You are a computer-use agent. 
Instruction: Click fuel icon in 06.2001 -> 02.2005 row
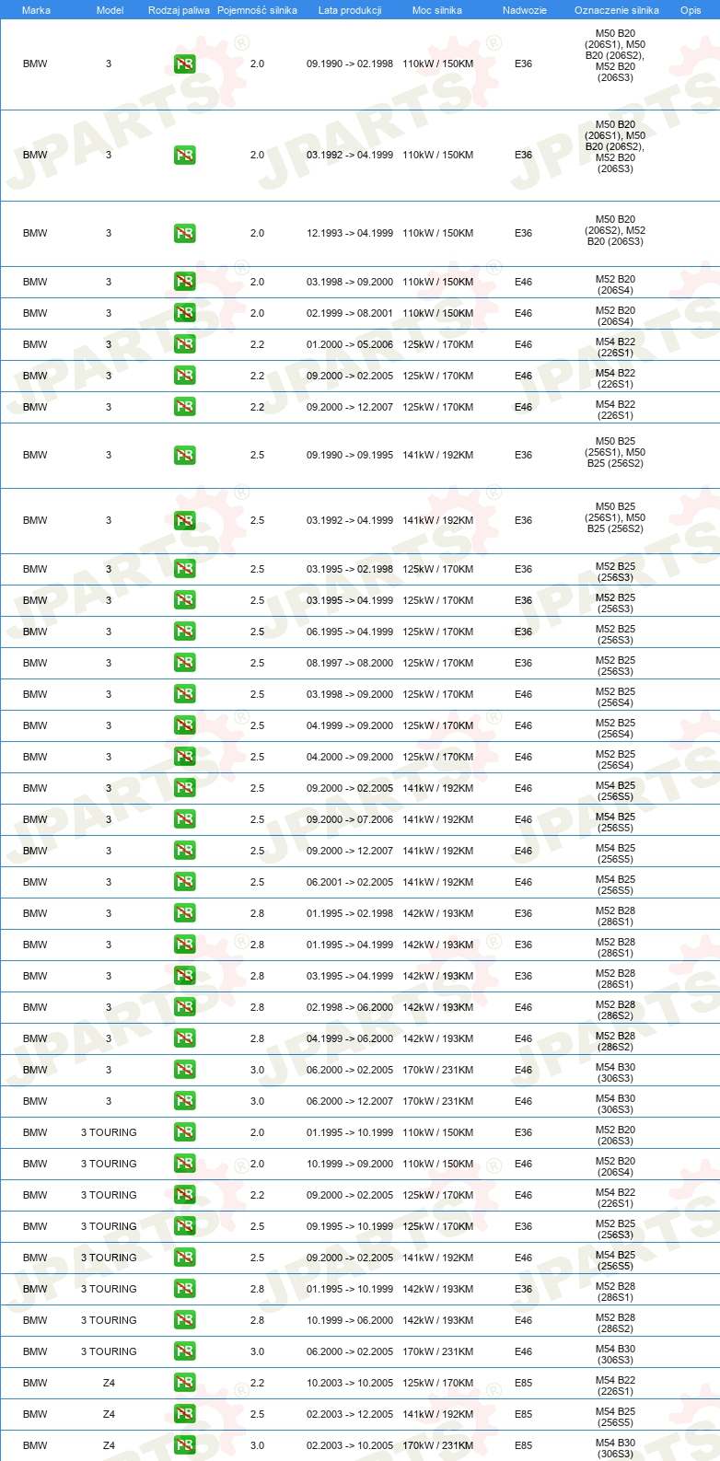[184, 882]
